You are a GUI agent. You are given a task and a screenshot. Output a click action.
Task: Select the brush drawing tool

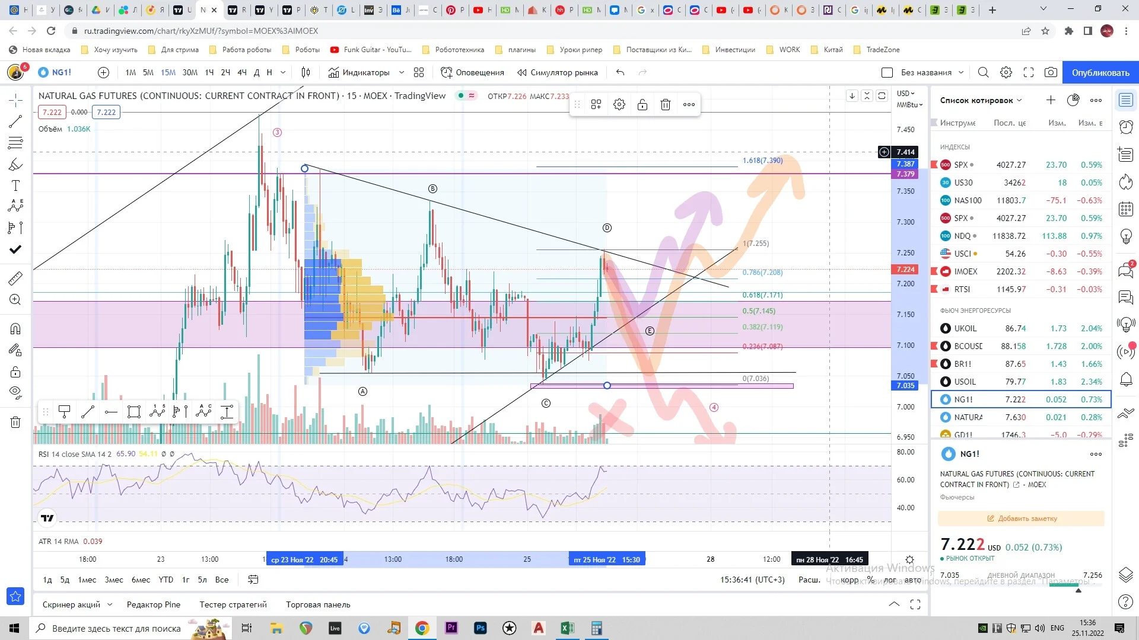click(16, 164)
